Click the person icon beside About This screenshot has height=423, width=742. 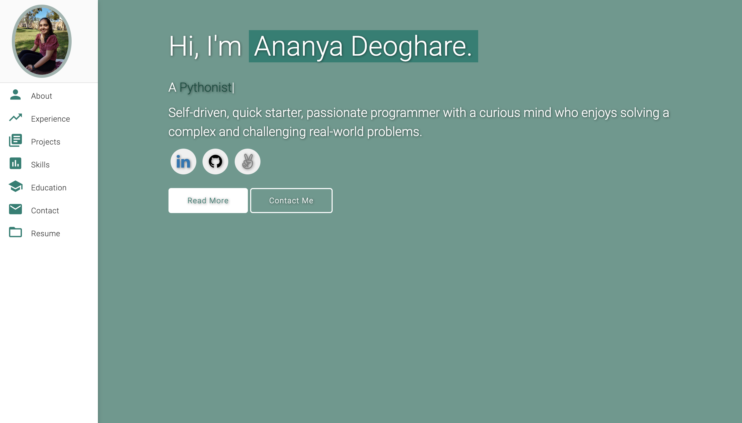coord(15,95)
